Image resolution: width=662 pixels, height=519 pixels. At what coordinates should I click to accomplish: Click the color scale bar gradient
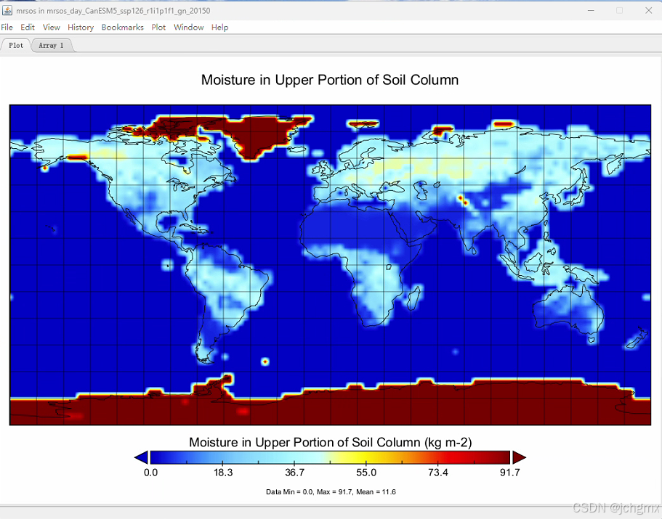tap(330, 457)
